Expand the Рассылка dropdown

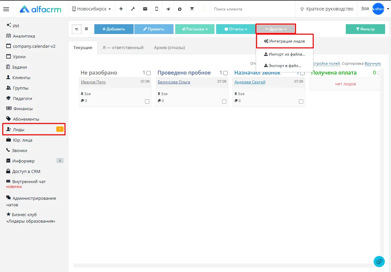195,29
